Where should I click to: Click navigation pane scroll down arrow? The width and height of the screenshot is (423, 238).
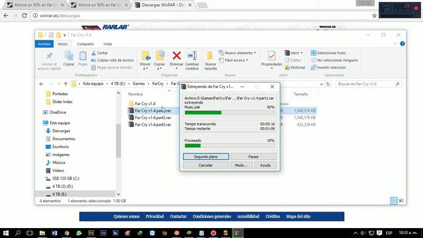pyautogui.click(x=118, y=194)
